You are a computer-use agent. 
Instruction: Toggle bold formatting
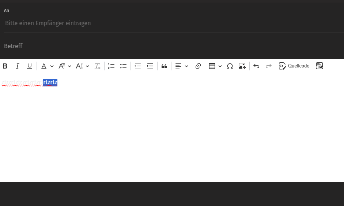pyautogui.click(x=5, y=66)
